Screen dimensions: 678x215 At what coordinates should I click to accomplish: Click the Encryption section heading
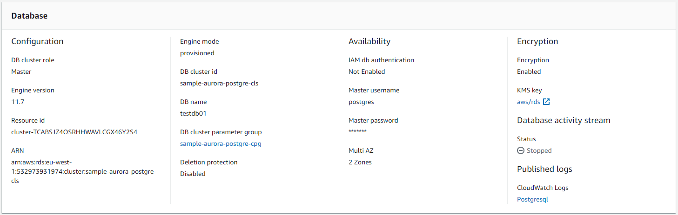click(537, 41)
